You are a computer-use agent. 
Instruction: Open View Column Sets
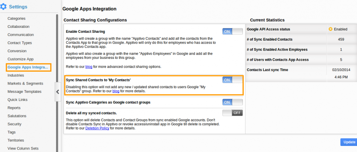coord(23,148)
